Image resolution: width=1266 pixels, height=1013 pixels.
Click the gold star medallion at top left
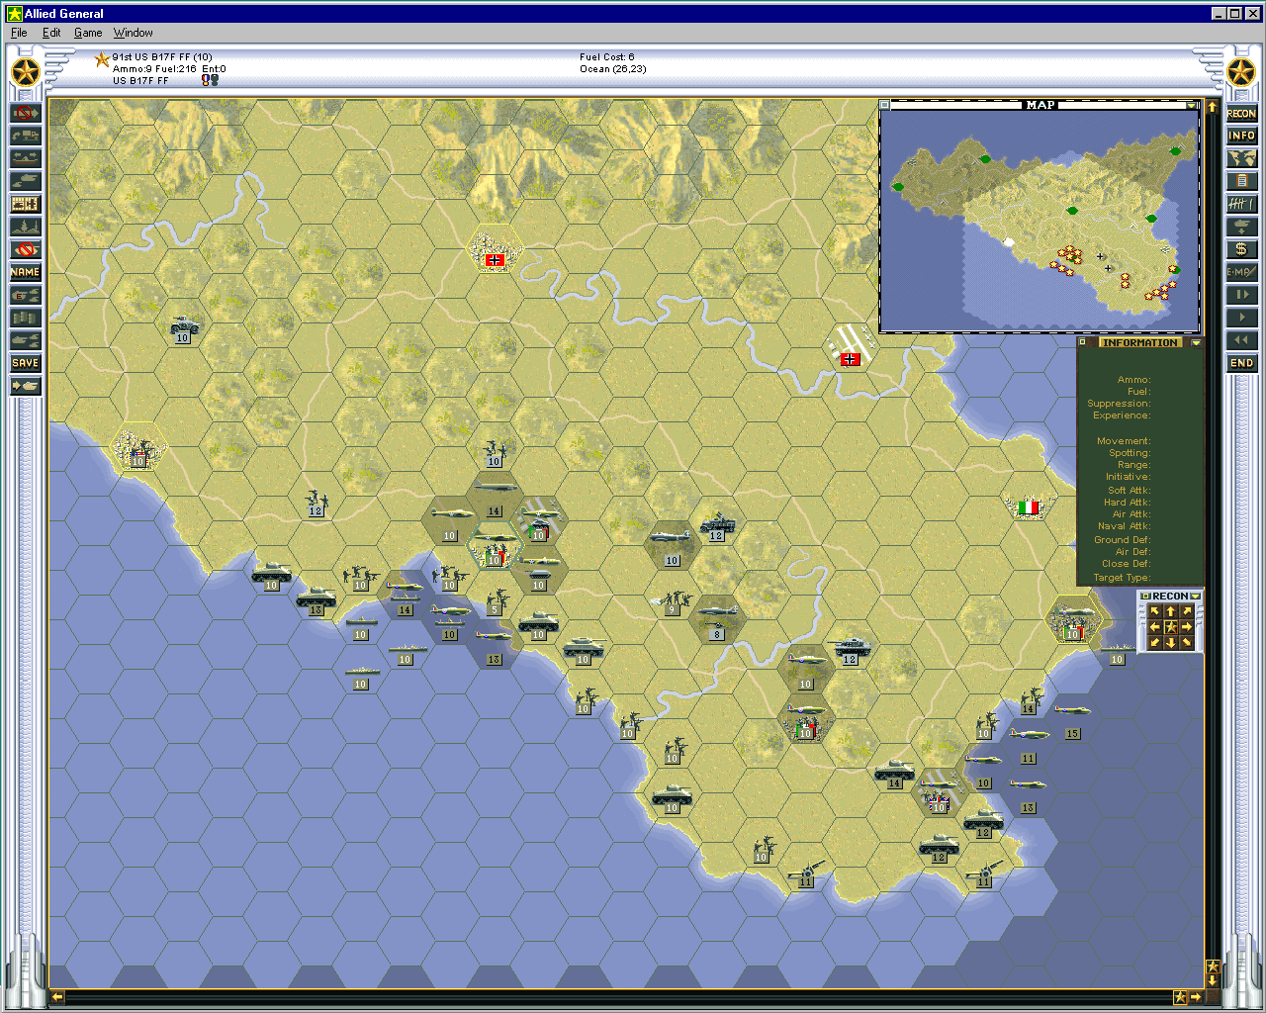tap(25, 72)
